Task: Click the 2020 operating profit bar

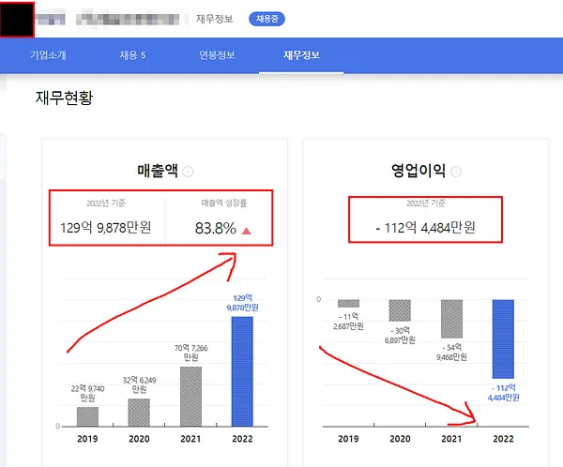Action: (400, 310)
